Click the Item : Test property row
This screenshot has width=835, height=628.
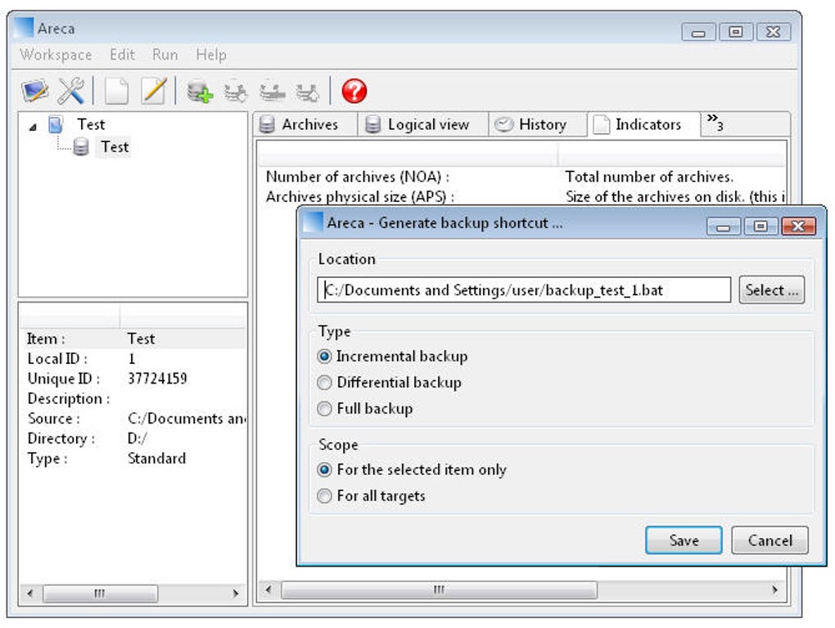133,339
